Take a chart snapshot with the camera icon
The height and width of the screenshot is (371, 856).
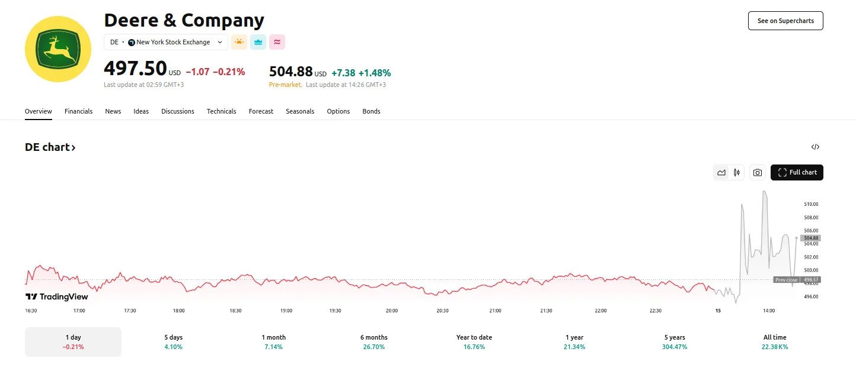pos(758,172)
